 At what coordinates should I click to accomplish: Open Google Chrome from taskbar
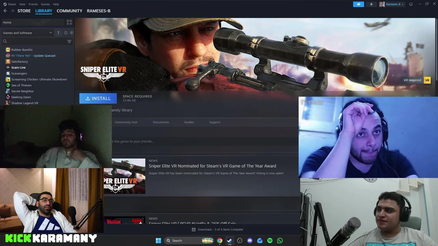(x=220, y=241)
